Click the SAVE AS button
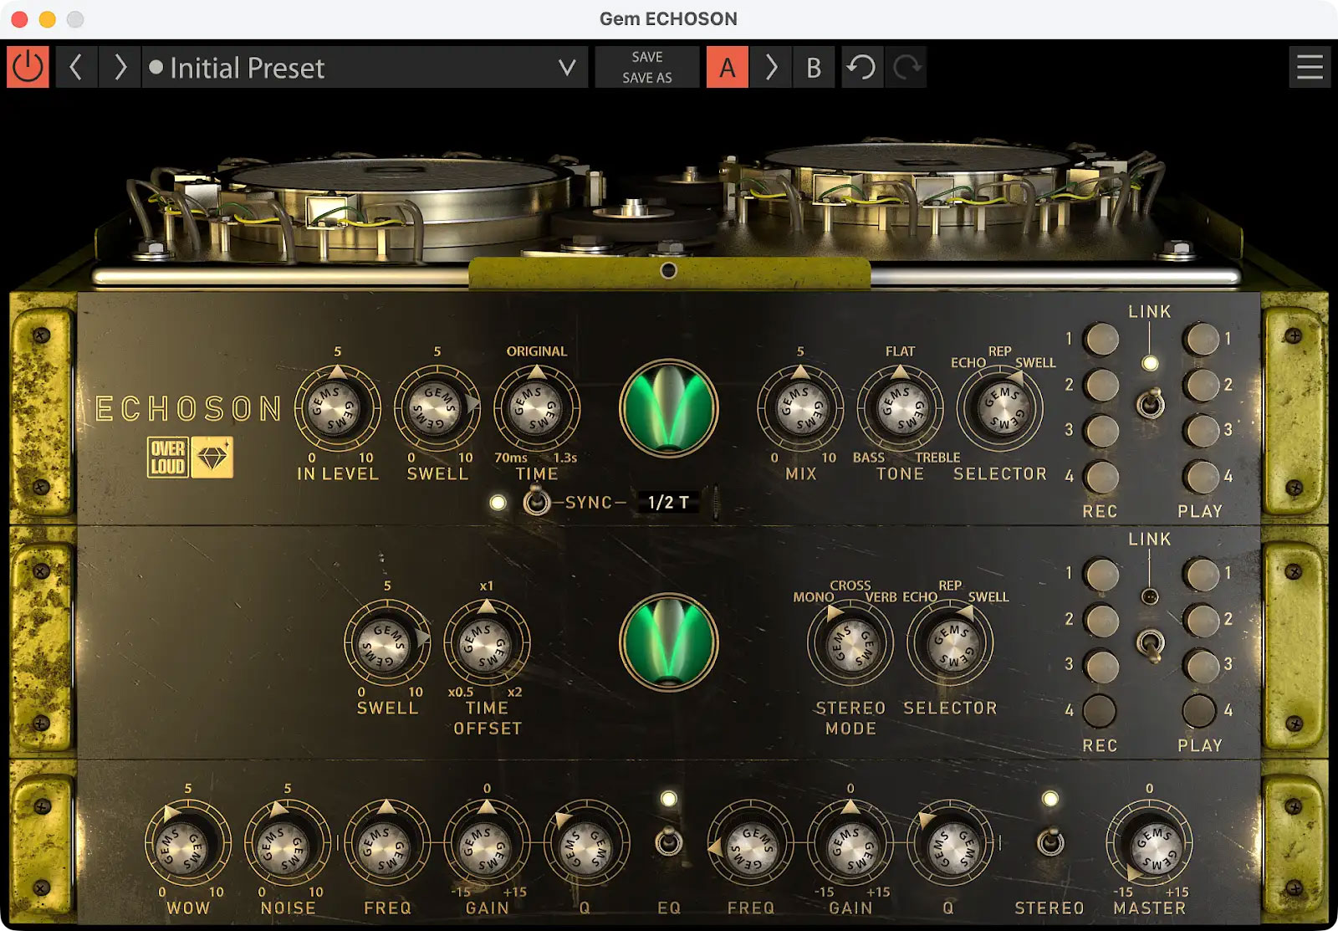Image resolution: width=1338 pixels, height=931 pixels. pos(646,78)
